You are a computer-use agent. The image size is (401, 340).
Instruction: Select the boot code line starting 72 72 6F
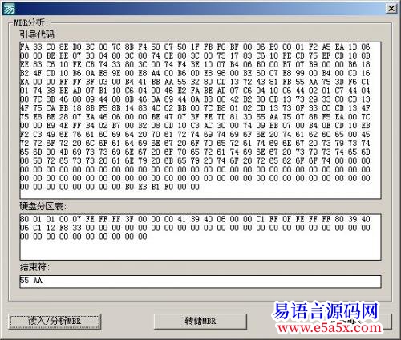coord(195,144)
